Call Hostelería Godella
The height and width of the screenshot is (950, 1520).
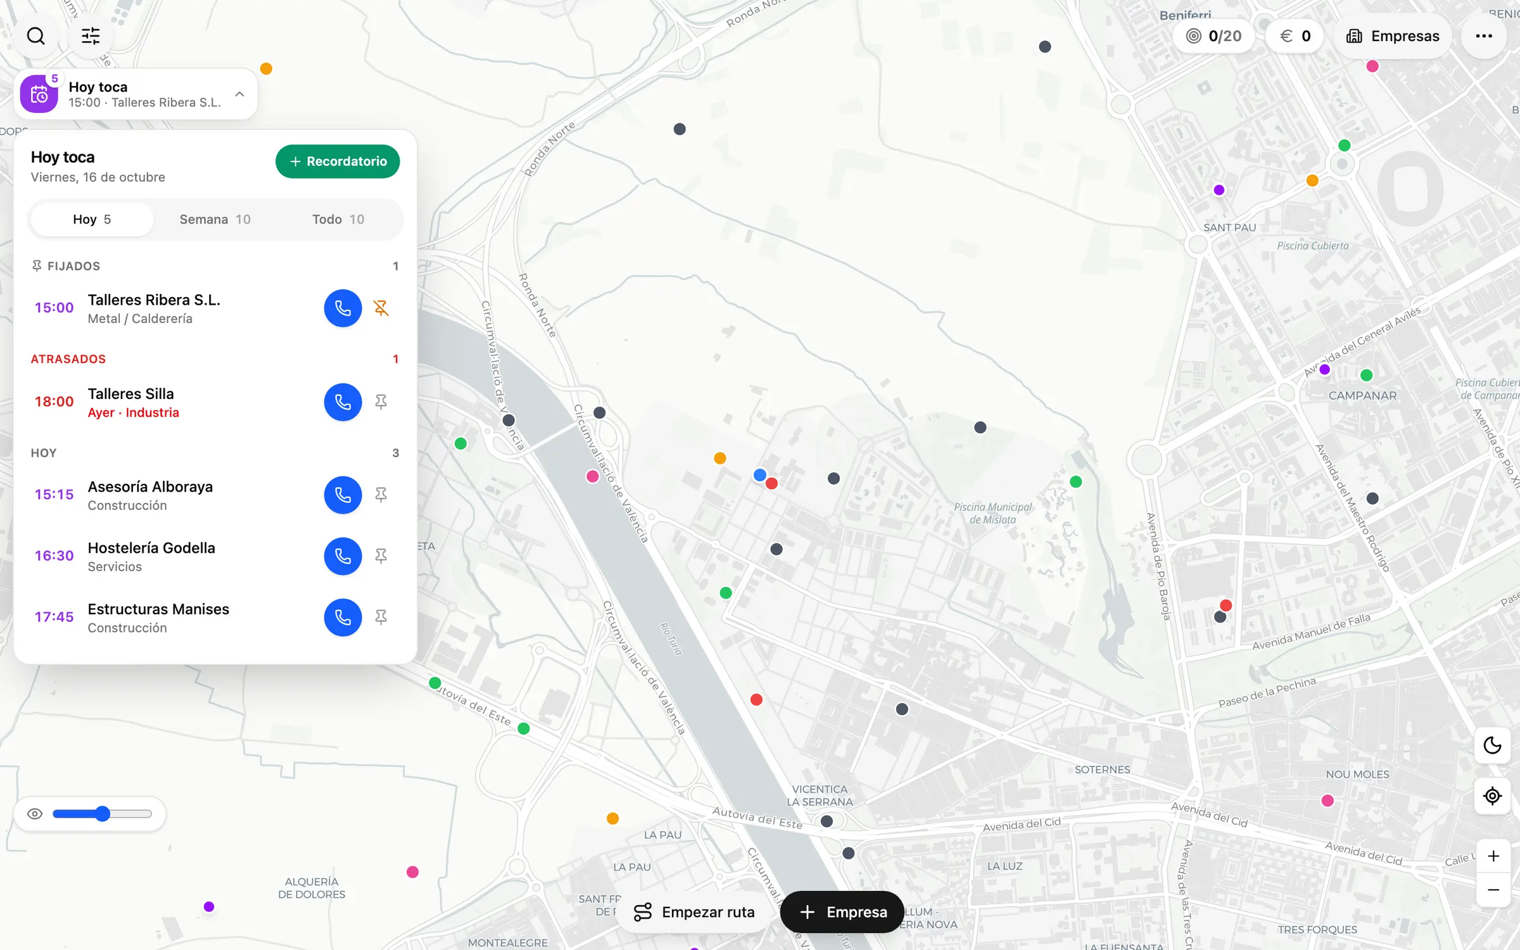pos(343,556)
